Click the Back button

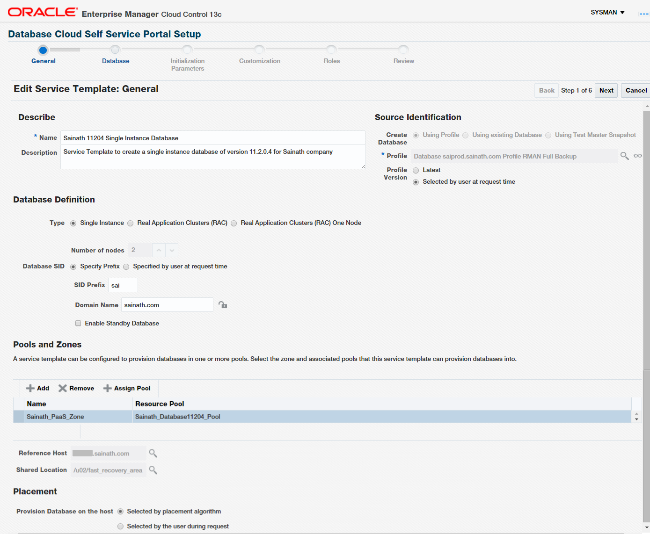(547, 90)
